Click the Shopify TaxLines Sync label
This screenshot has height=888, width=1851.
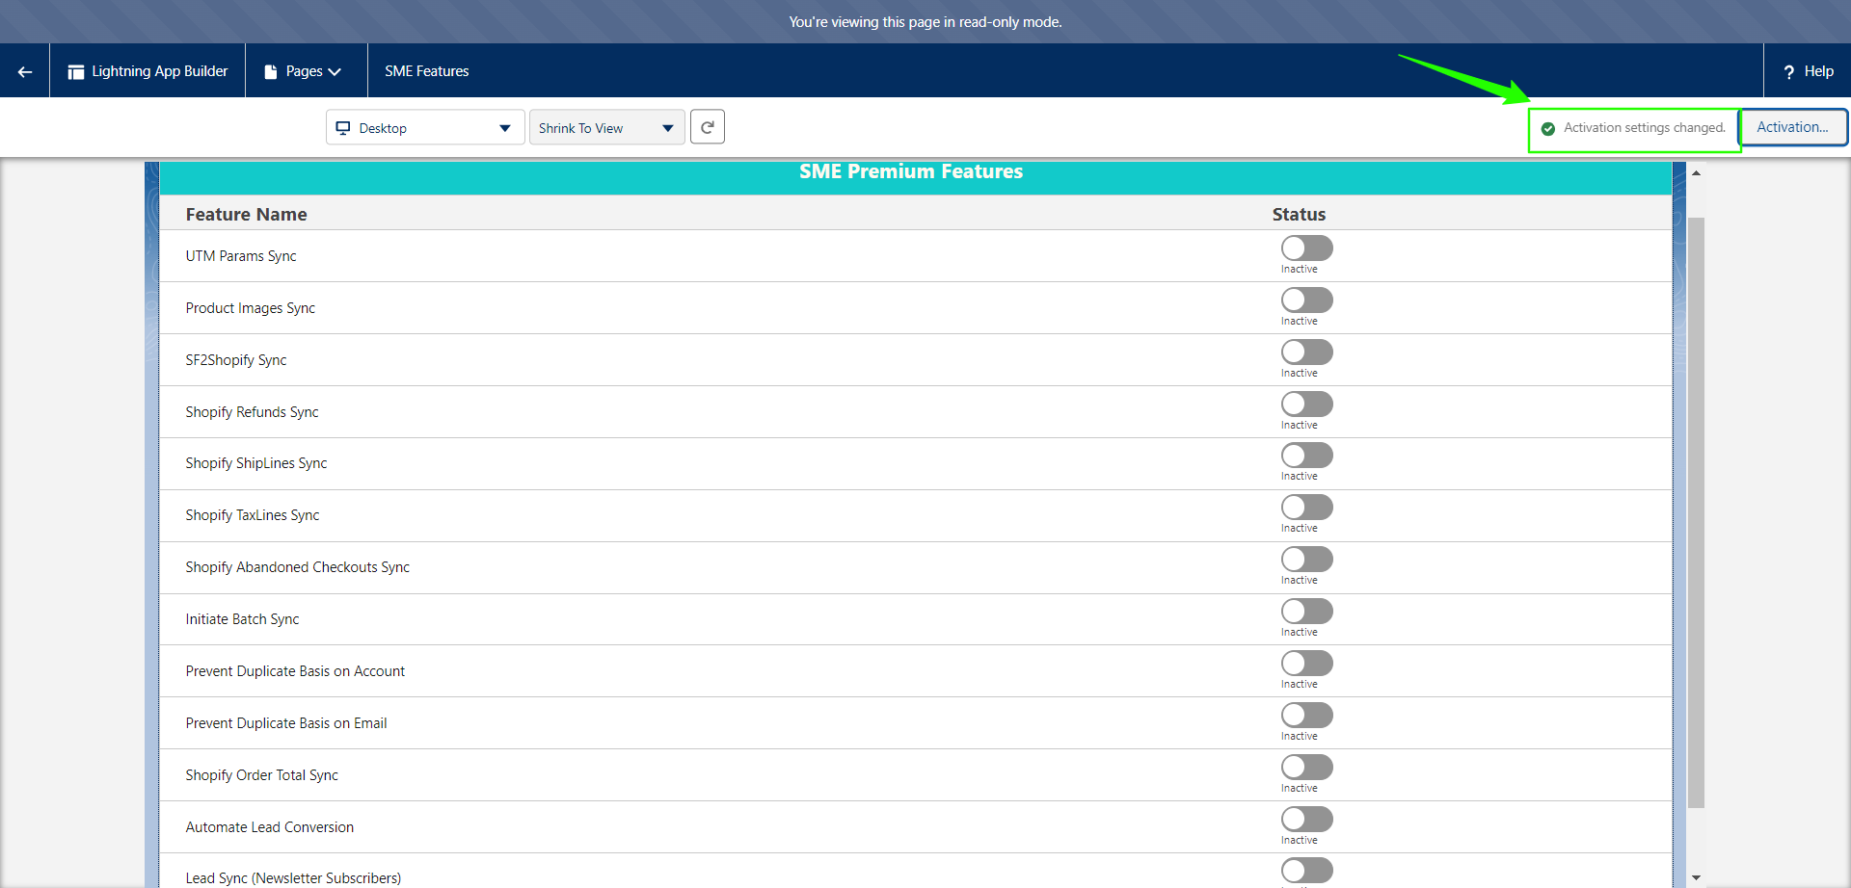pos(253,515)
